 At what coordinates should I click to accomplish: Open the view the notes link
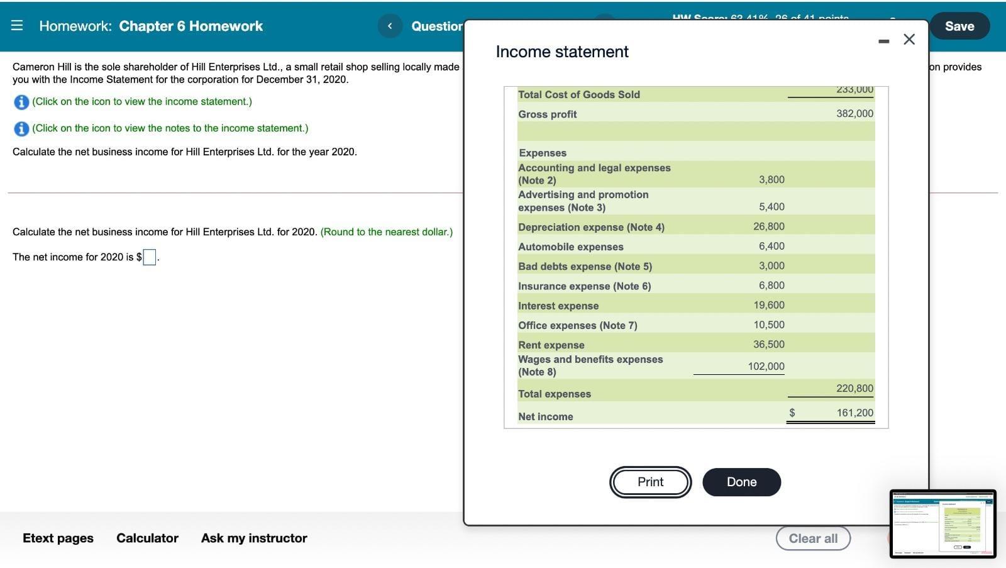(170, 128)
